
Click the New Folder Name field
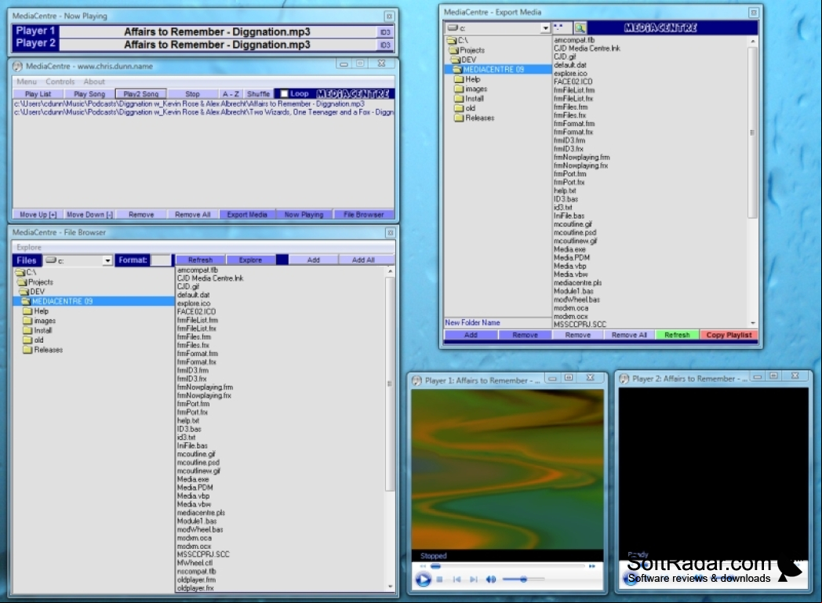497,323
